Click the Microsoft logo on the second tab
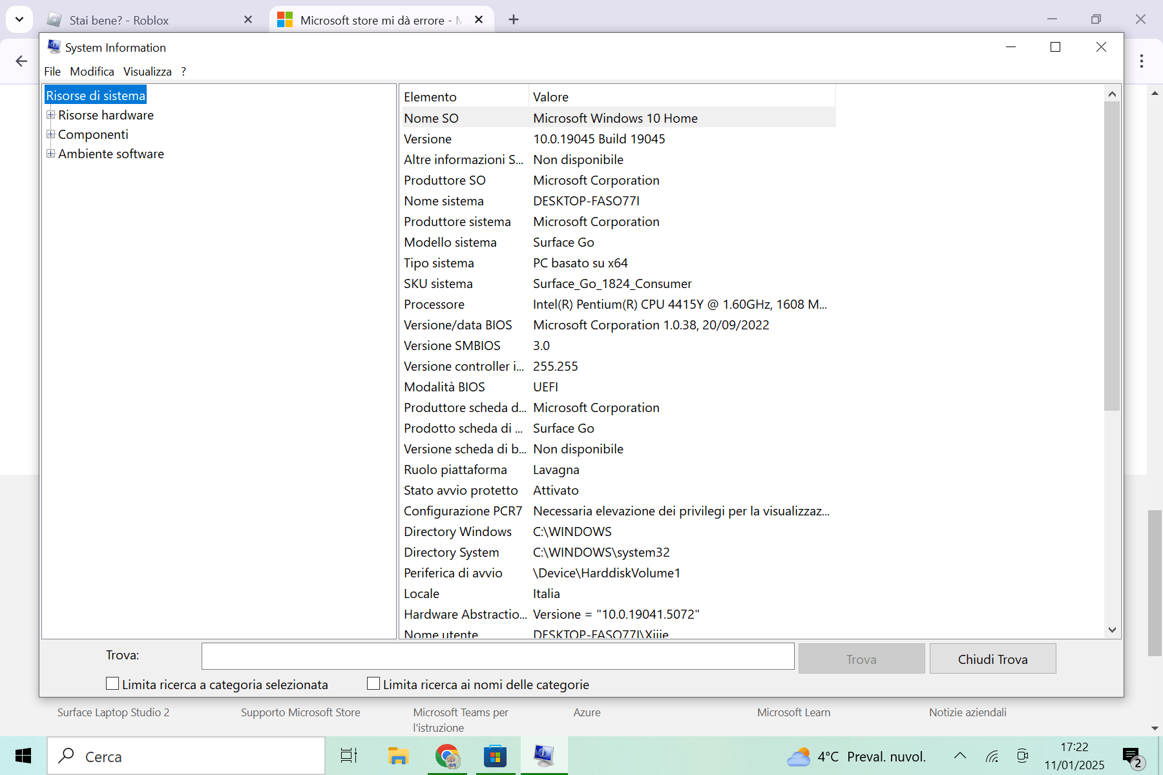 pos(285,20)
